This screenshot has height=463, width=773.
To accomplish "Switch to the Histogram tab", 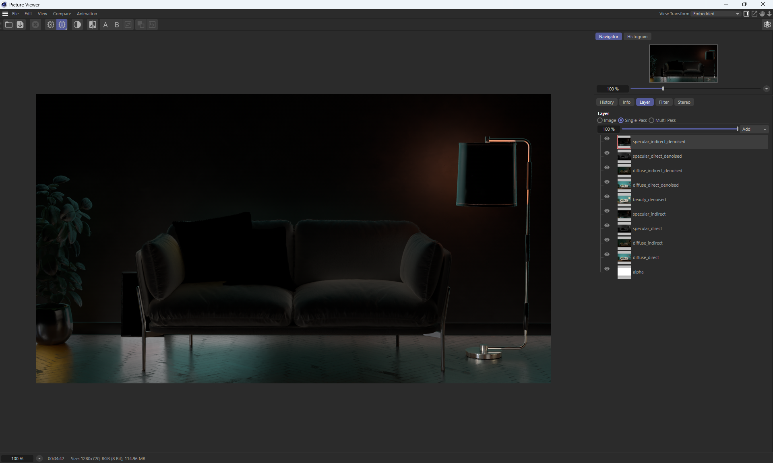I will point(637,37).
